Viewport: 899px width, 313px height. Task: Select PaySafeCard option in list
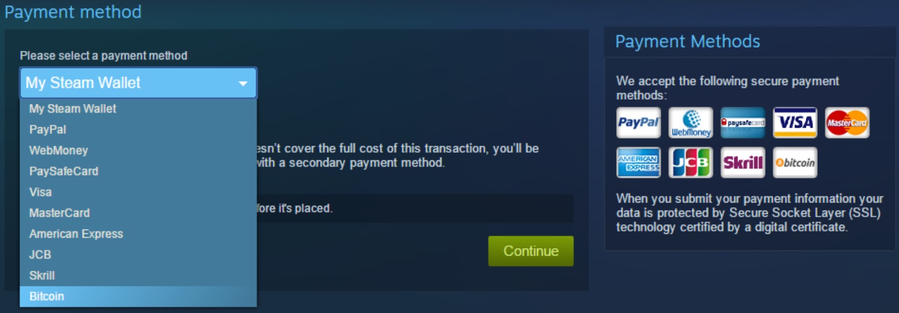(x=138, y=171)
